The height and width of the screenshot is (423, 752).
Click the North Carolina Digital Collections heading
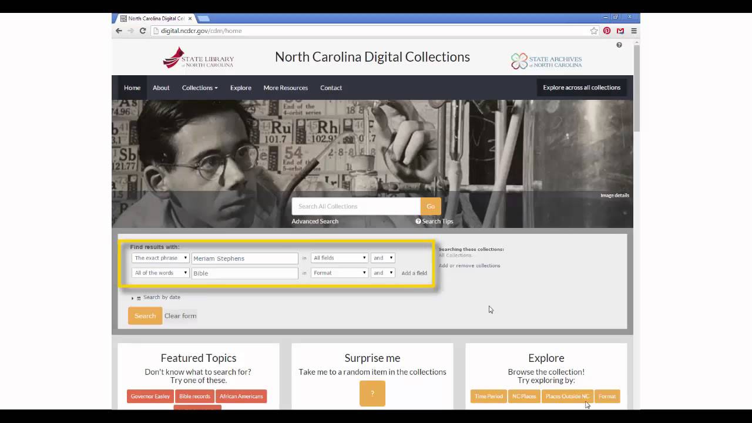pos(372,57)
